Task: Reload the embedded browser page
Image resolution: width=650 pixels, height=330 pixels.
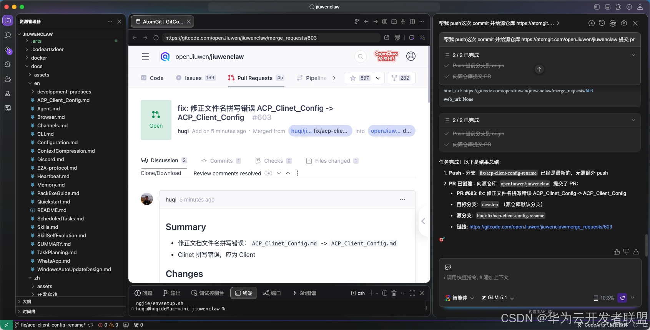Action: (156, 38)
